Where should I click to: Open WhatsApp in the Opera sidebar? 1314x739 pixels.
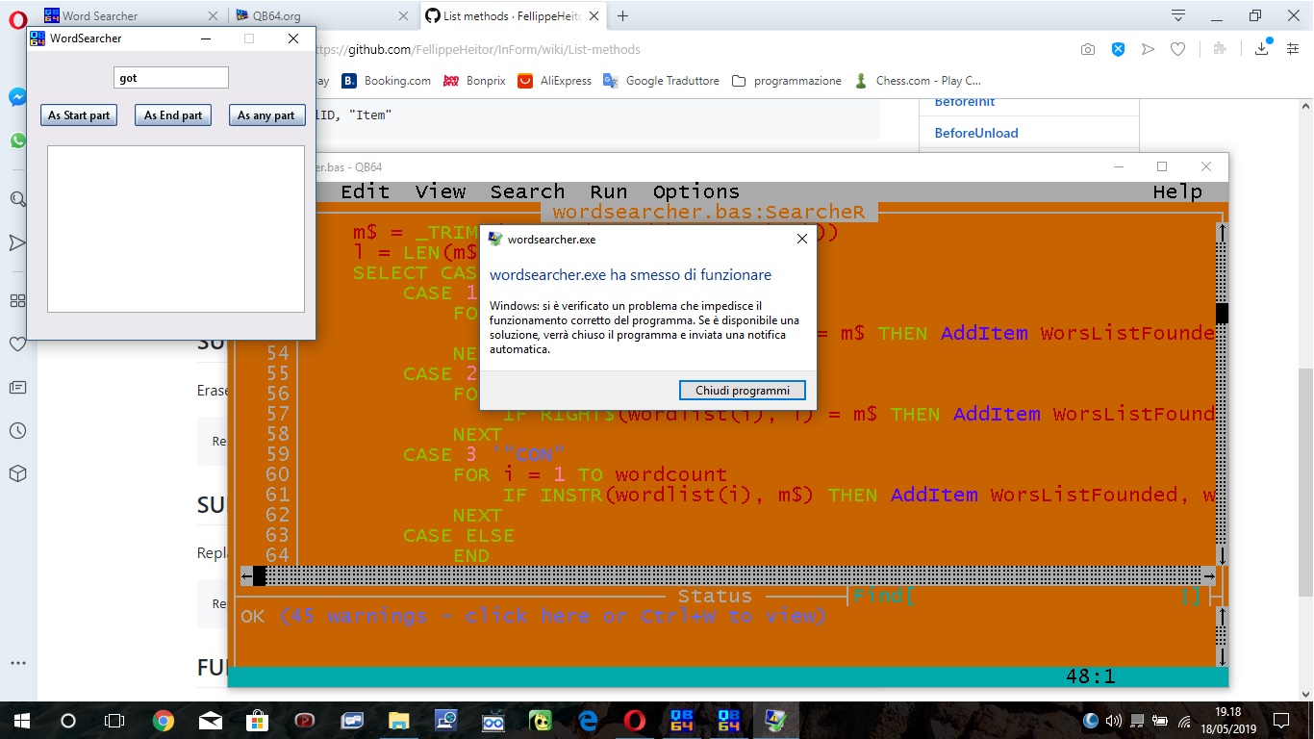pos(17,140)
